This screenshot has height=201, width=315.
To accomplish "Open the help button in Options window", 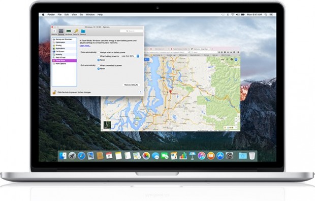I will point(140,92).
